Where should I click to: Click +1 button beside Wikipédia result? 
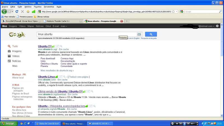pyautogui.click(x=90, y=106)
